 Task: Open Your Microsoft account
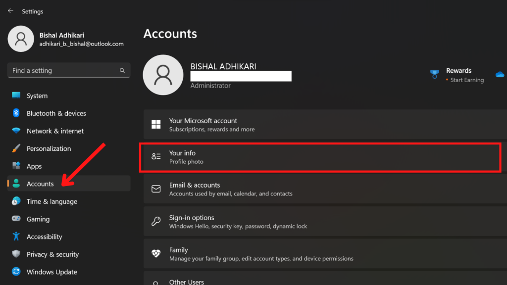tap(325, 124)
